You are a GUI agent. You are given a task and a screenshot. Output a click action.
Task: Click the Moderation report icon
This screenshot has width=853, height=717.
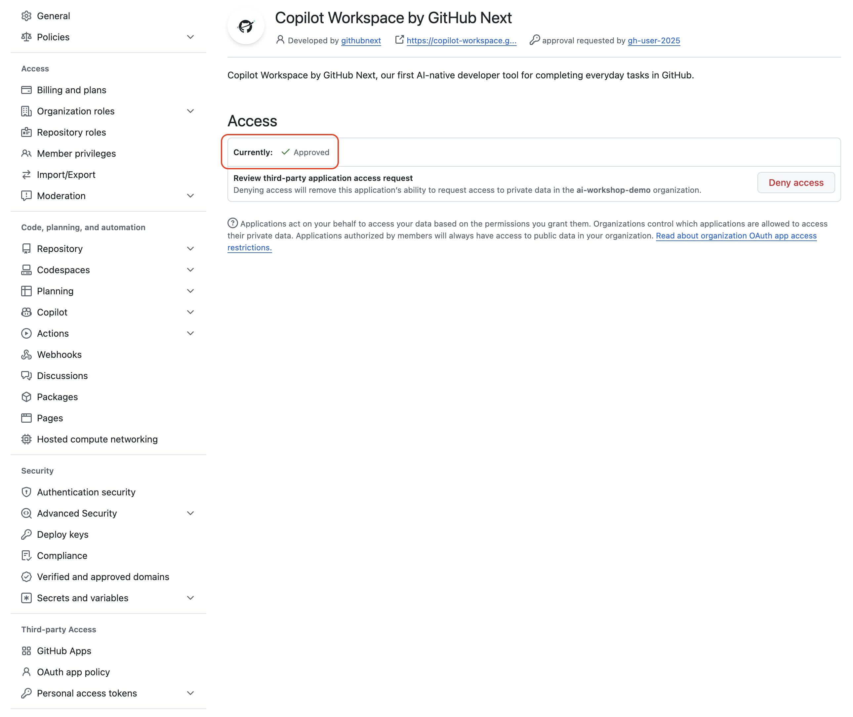tap(26, 195)
